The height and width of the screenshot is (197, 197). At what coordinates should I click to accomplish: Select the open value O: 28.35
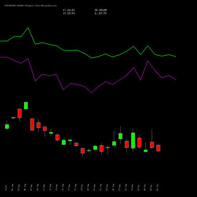[x=69, y=13]
